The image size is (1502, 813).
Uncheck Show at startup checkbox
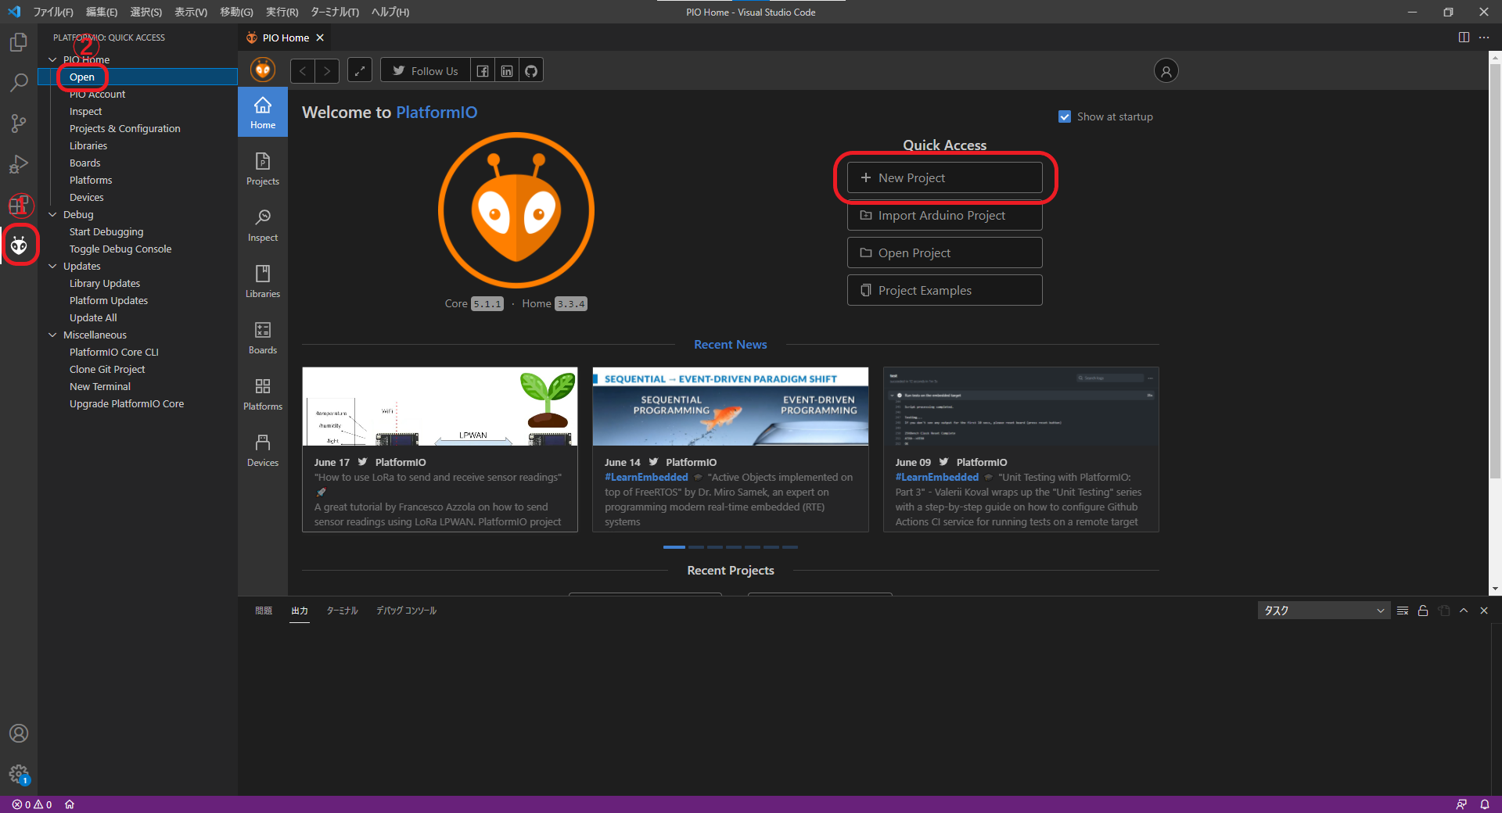pyautogui.click(x=1065, y=116)
